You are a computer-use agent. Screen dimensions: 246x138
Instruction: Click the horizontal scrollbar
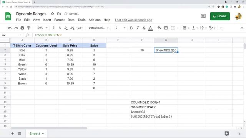[x=49, y=128]
